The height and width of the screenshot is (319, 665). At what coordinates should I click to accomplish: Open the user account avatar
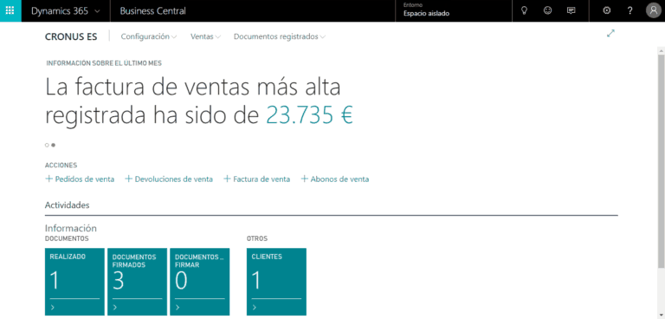(654, 10)
